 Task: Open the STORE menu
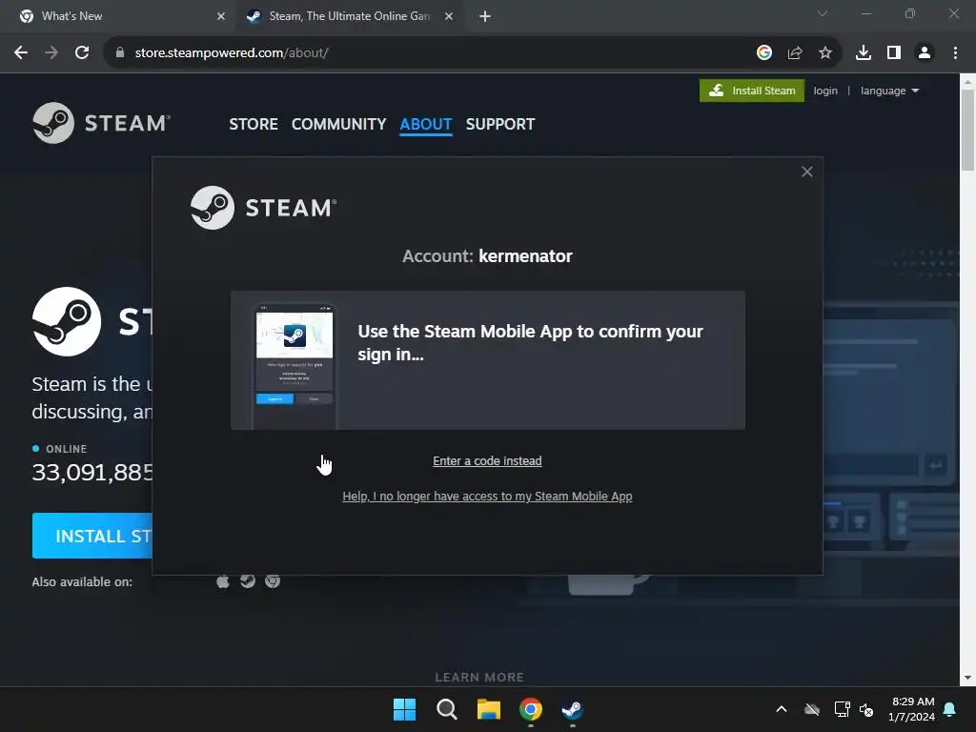(254, 125)
